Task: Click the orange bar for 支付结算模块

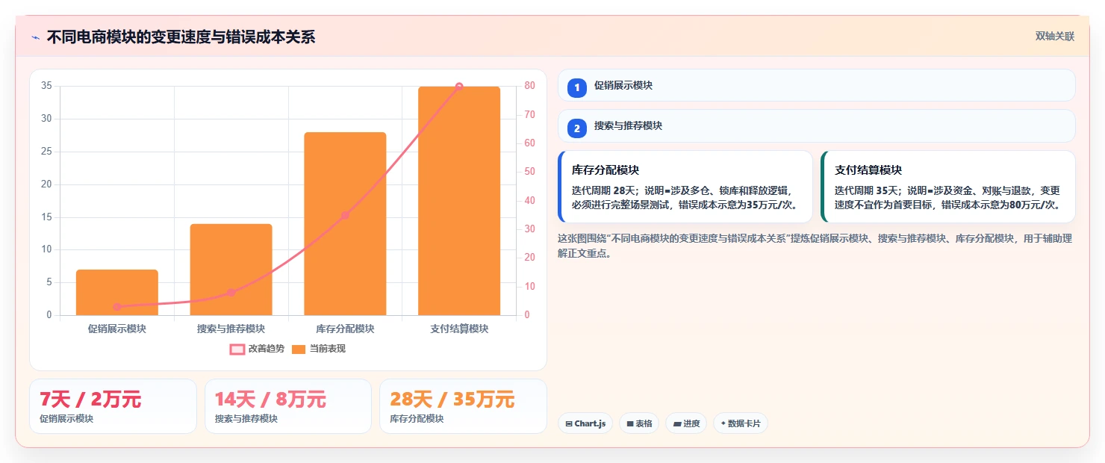Action: (459, 201)
